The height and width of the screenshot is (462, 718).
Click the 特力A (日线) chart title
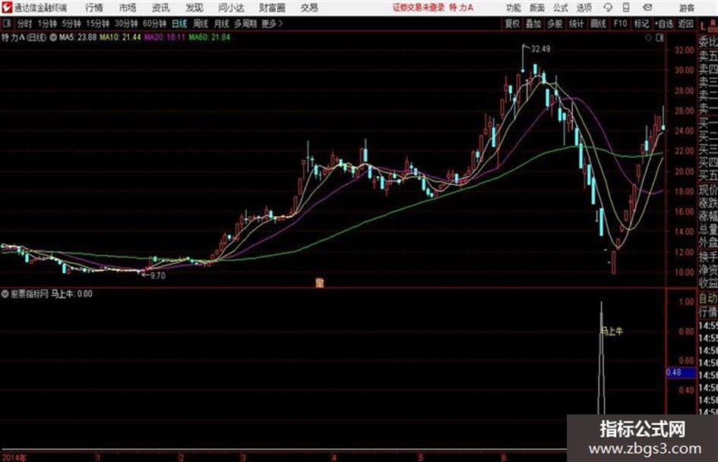click(x=24, y=37)
